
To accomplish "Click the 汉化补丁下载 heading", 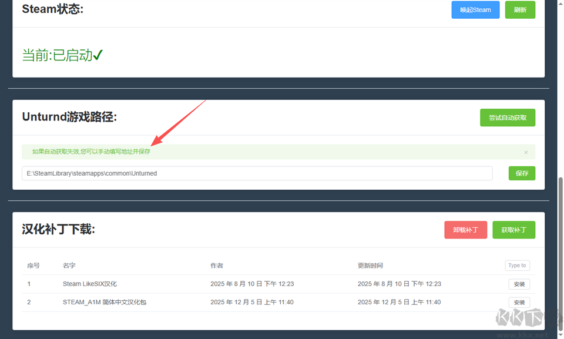I will (x=58, y=229).
